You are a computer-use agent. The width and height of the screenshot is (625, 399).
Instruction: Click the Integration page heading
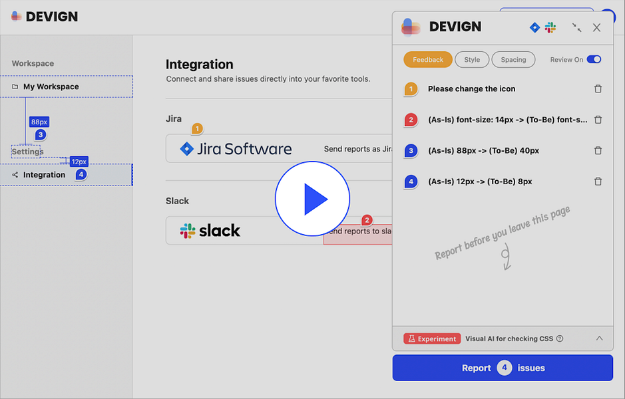[x=199, y=64]
